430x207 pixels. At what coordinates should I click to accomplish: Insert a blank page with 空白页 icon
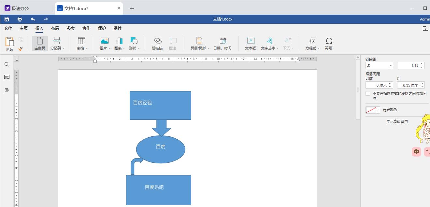click(x=39, y=43)
